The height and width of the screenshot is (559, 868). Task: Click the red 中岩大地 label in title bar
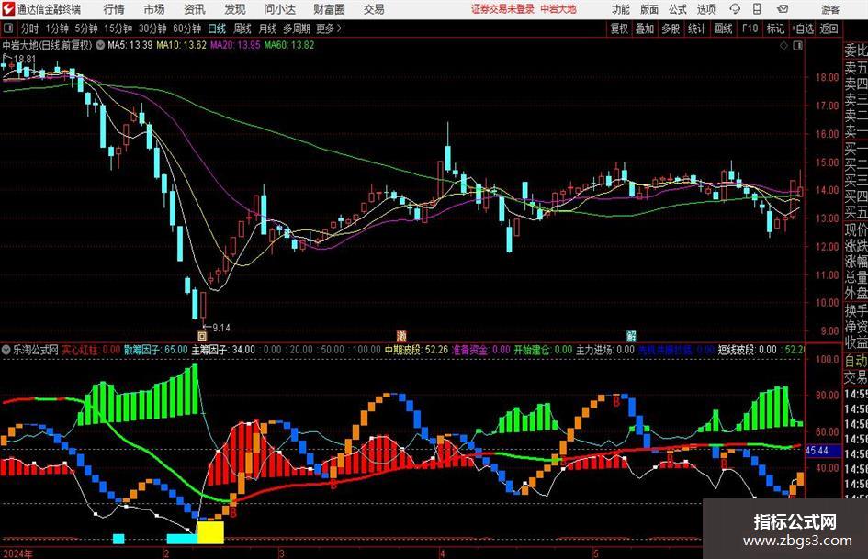point(558,9)
